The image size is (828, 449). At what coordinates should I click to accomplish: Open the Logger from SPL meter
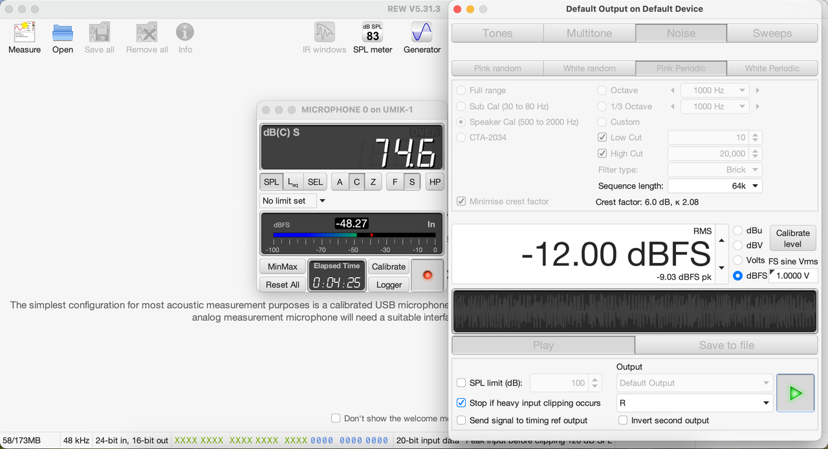coord(389,285)
